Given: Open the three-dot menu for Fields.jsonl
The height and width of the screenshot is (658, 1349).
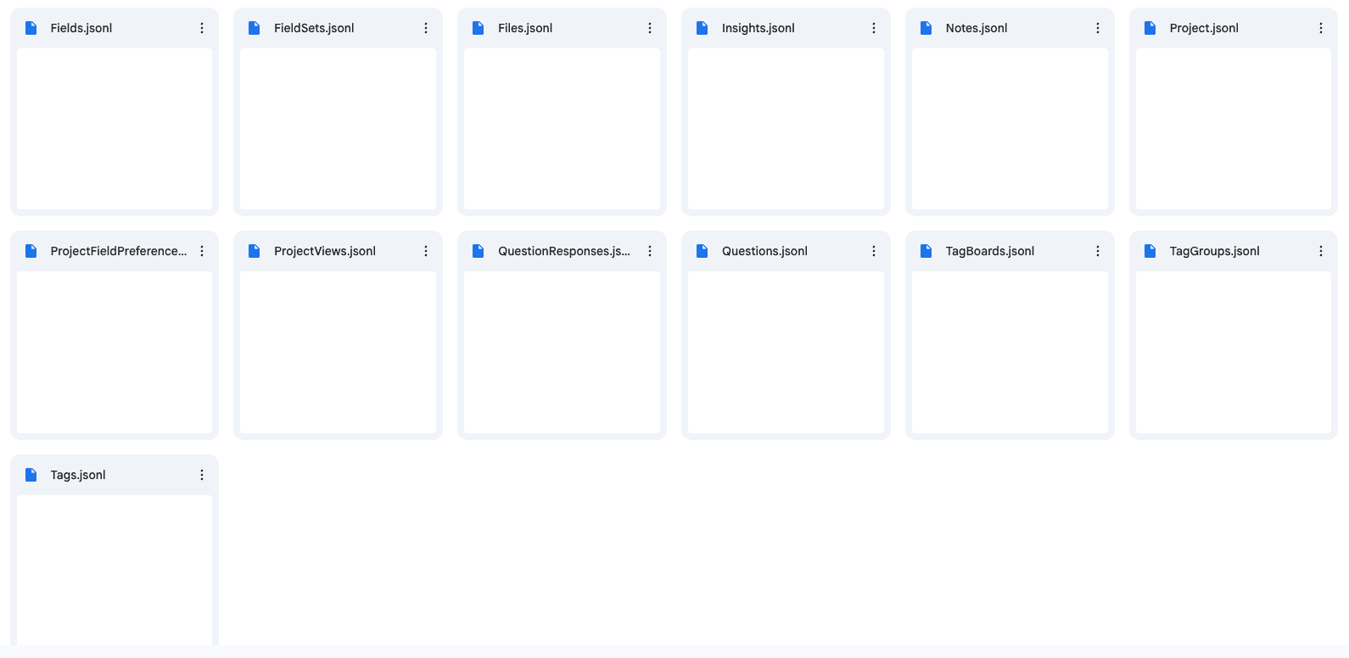Looking at the screenshot, I should [202, 28].
